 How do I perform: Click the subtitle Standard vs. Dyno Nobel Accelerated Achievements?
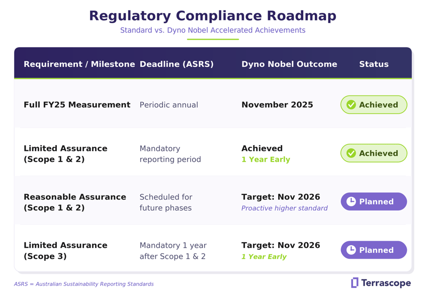pos(213,30)
